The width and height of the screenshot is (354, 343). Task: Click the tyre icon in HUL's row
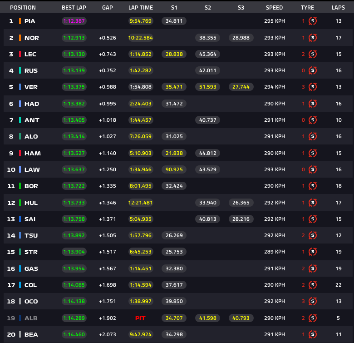(x=313, y=203)
